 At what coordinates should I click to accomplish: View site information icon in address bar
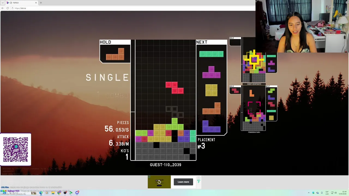point(13,8)
